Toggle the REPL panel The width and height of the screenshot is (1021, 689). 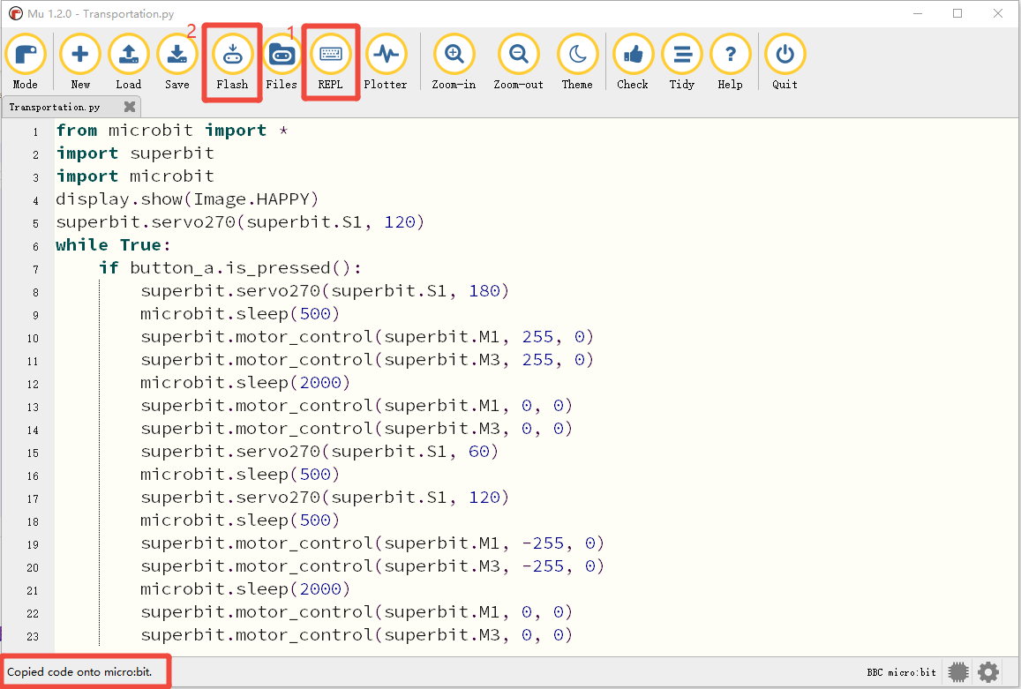tap(330, 62)
